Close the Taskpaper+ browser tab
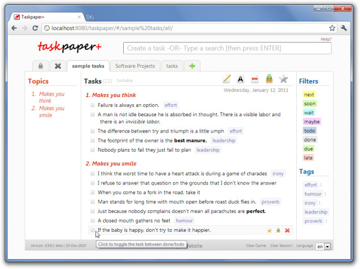 click(79, 17)
